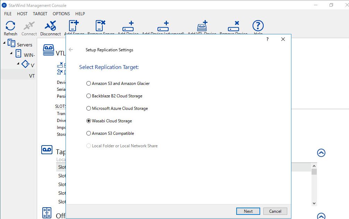349x219 pixels.
Task: Open the HELP menu
Action: (80, 14)
